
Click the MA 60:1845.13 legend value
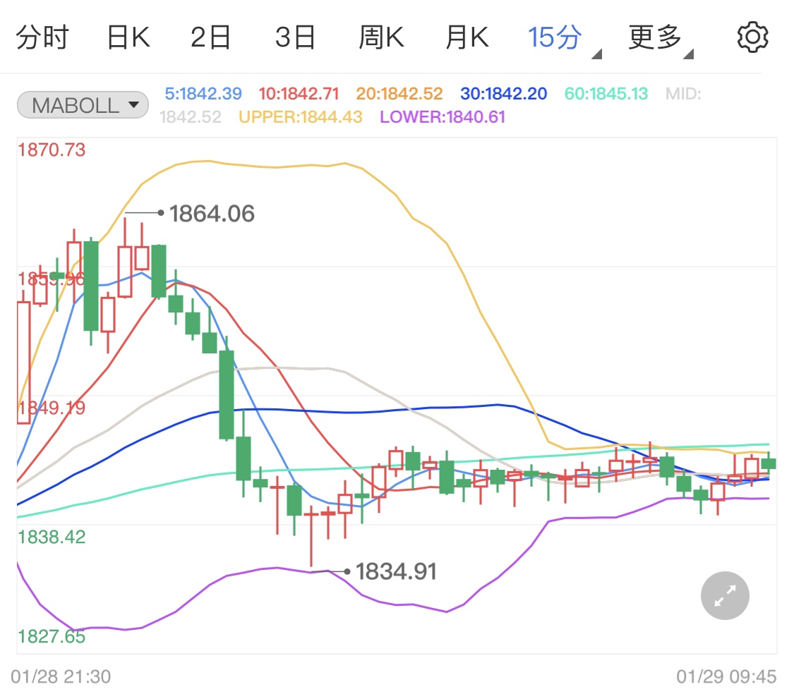[x=606, y=94]
